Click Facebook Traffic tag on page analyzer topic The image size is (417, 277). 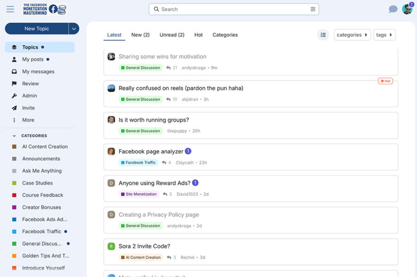(138, 163)
